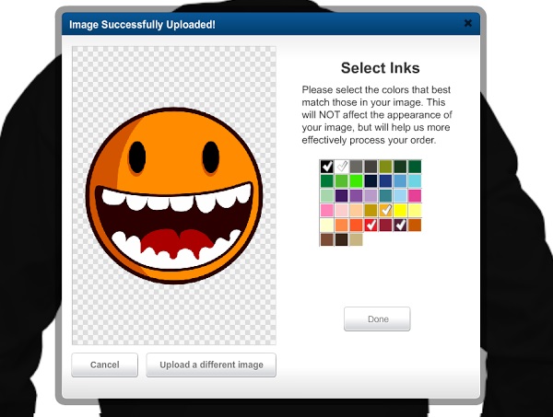
Task: Select the peach ink swatch
Action: [x=357, y=210]
